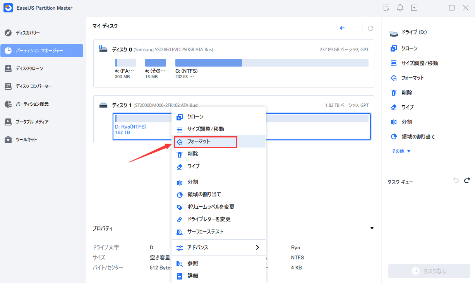
Task: Click the refresh icon above disk list
Action: [x=370, y=28]
